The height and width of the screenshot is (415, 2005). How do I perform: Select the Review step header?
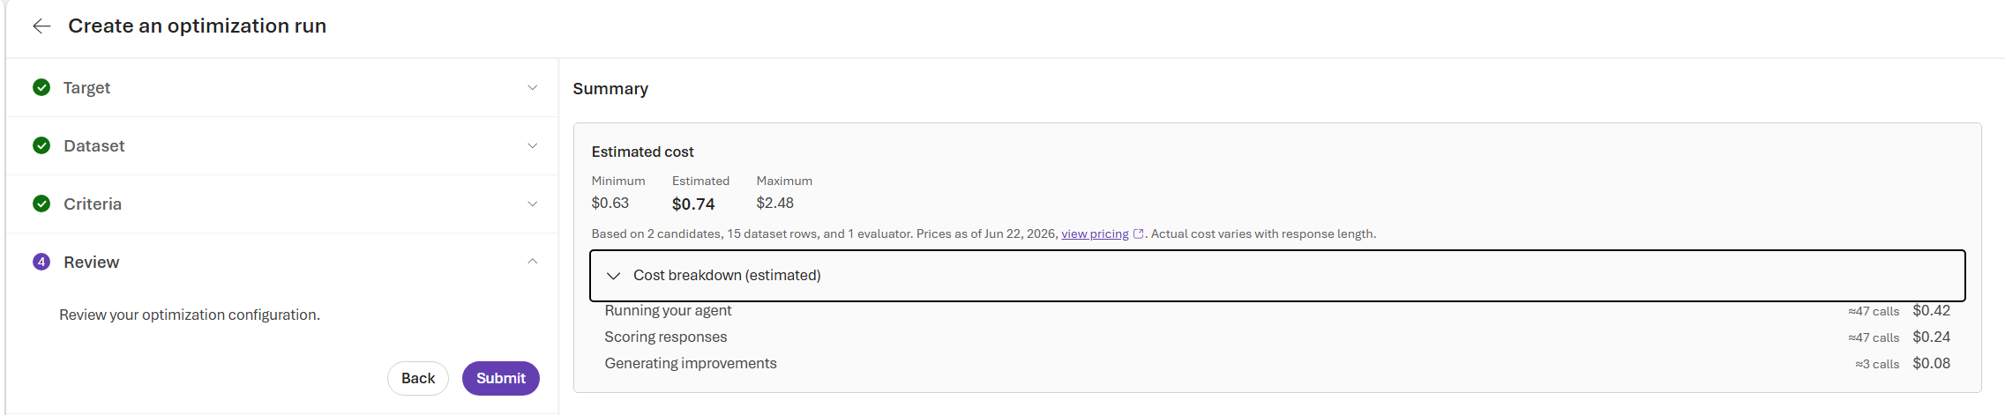click(x=282, y=262)
